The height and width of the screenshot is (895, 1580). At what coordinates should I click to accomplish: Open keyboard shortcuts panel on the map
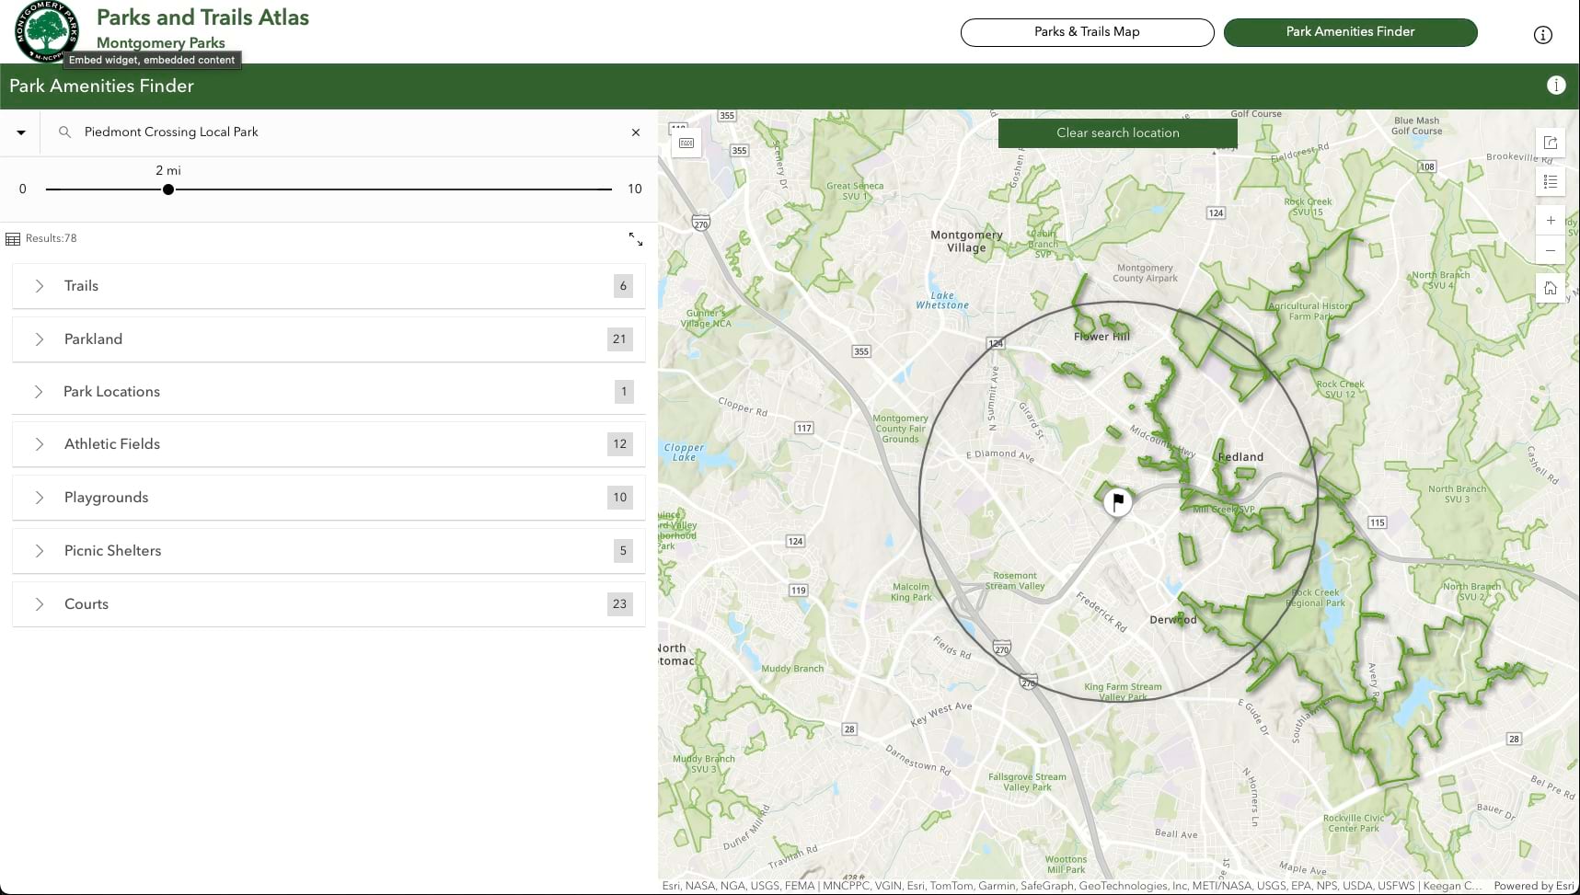coord(686,143)
